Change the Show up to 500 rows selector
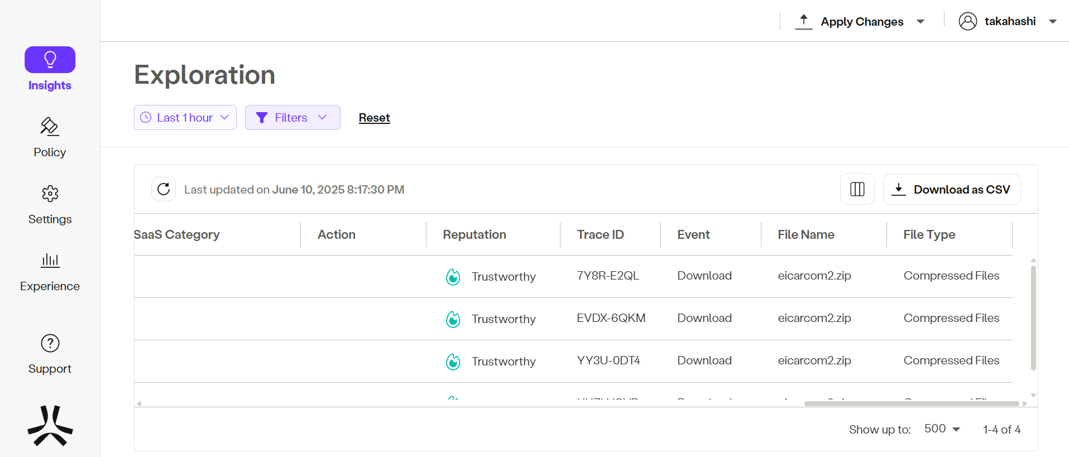The width and height of the screenshot is (1069, 457). click(942, 429)
